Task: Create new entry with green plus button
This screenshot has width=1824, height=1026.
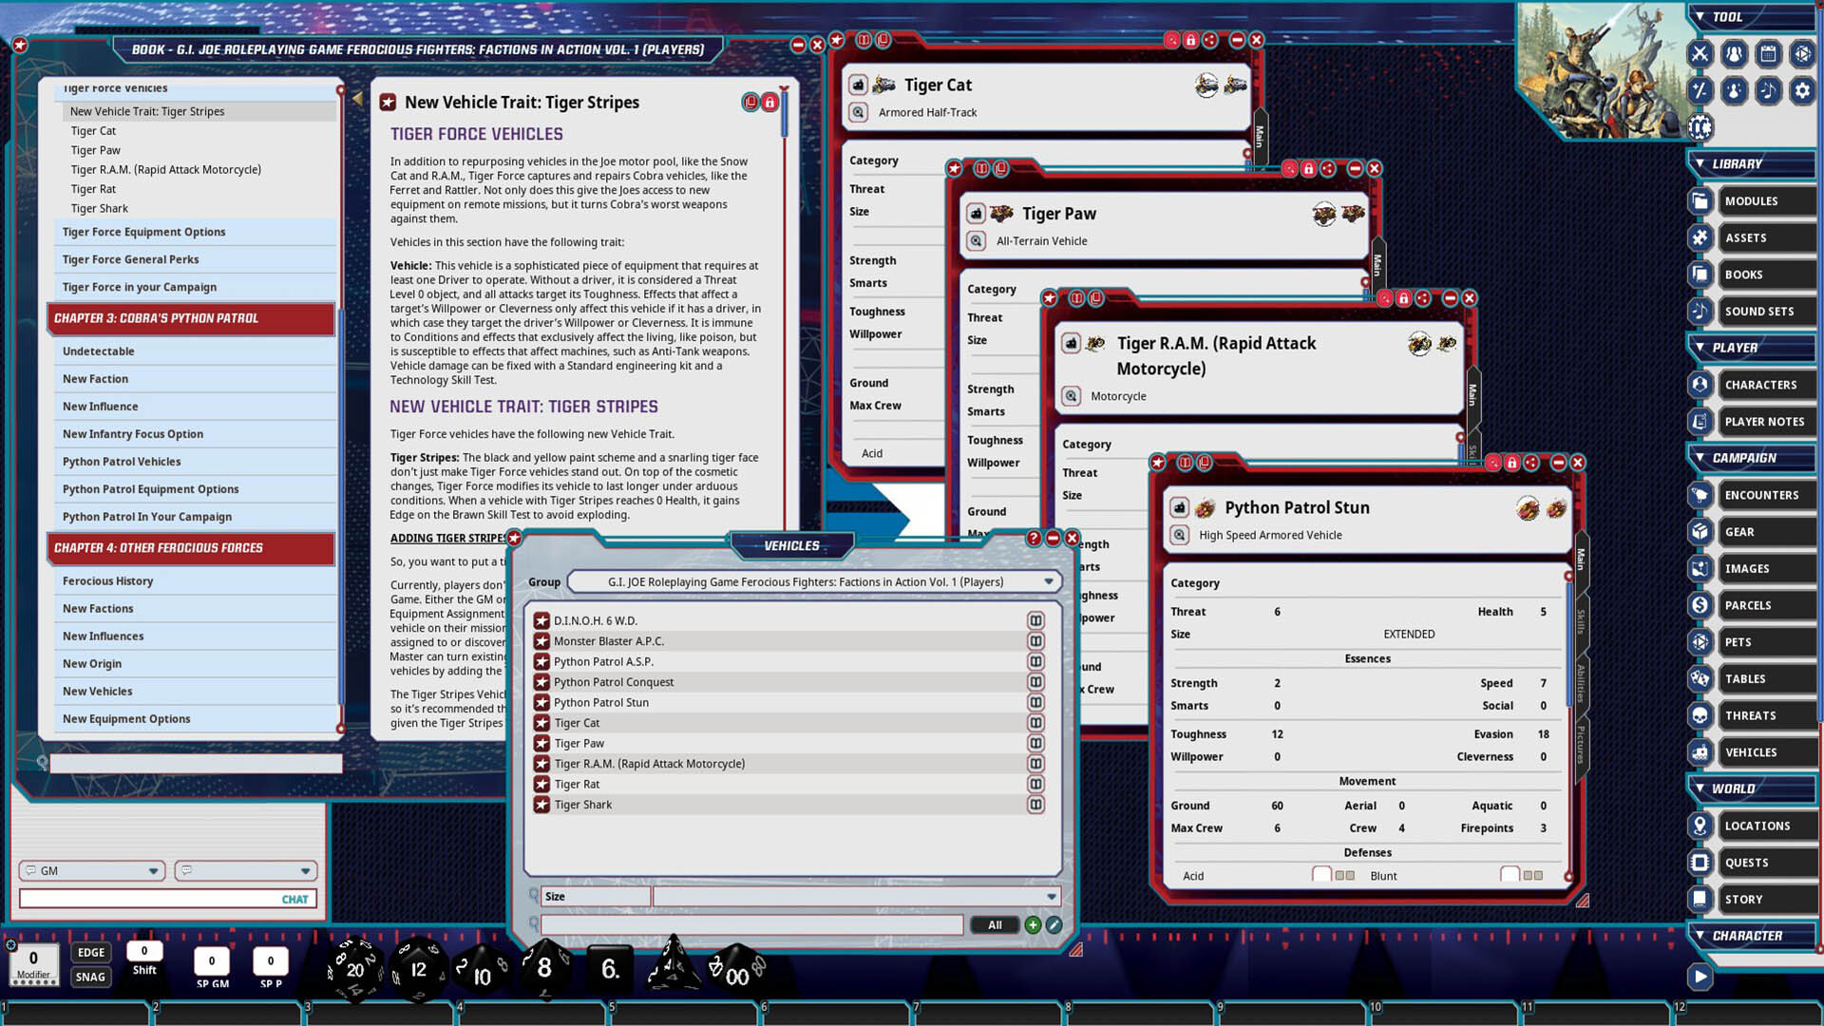Action: (x=1032, y=924)
